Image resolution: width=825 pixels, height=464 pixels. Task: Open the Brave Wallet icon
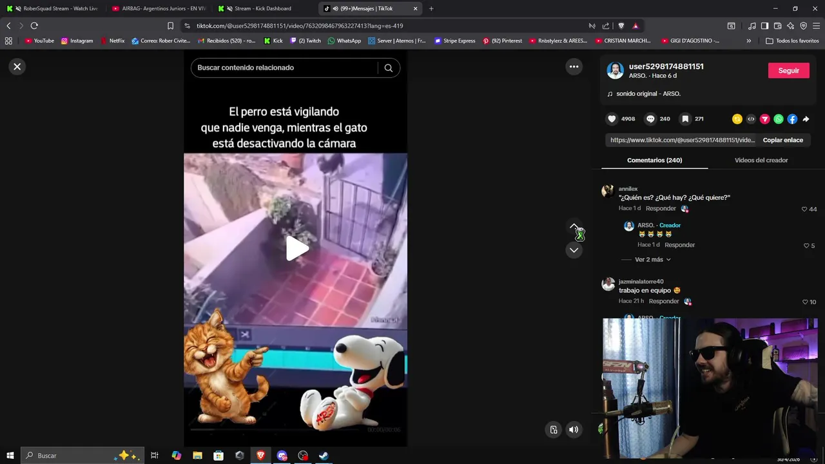tap(777, 26)
